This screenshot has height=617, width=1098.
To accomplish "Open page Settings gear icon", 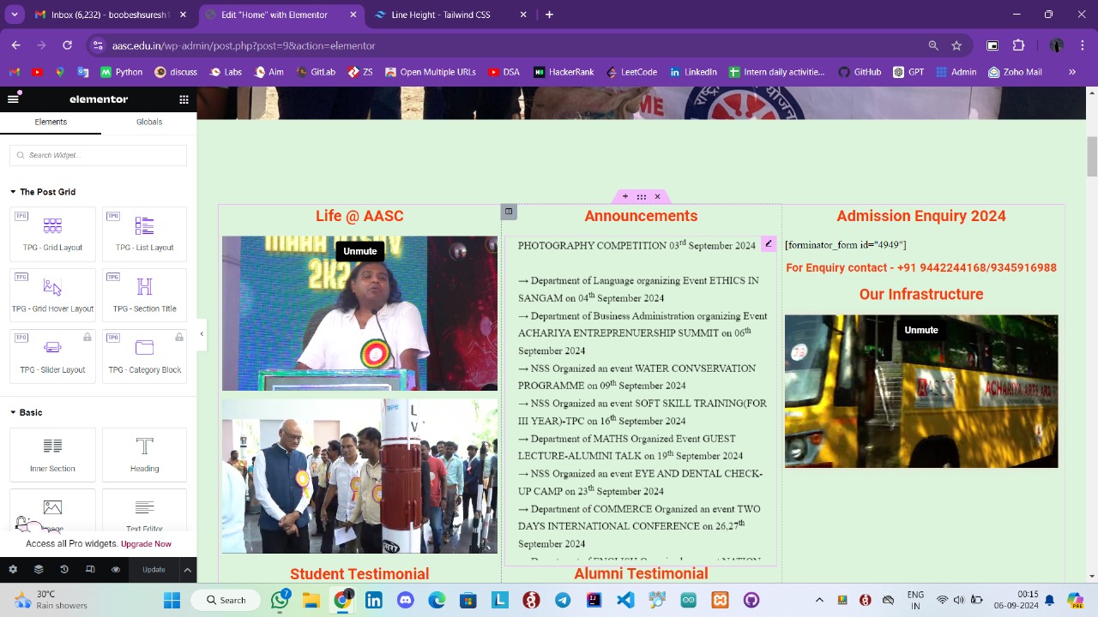I will 13,570.
